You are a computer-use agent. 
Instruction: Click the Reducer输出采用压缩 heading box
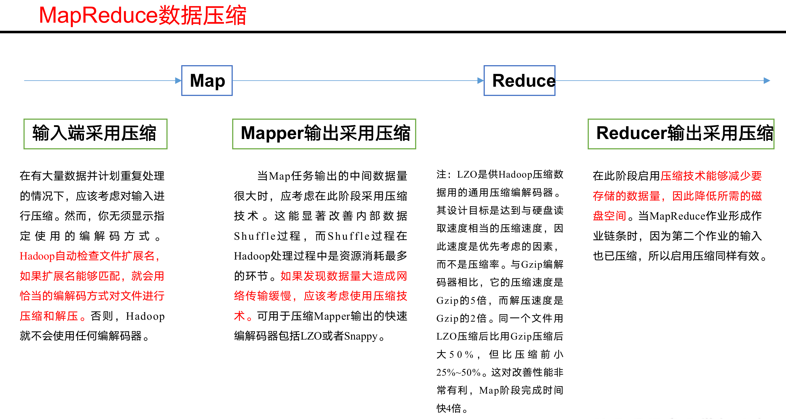point(681,134)
